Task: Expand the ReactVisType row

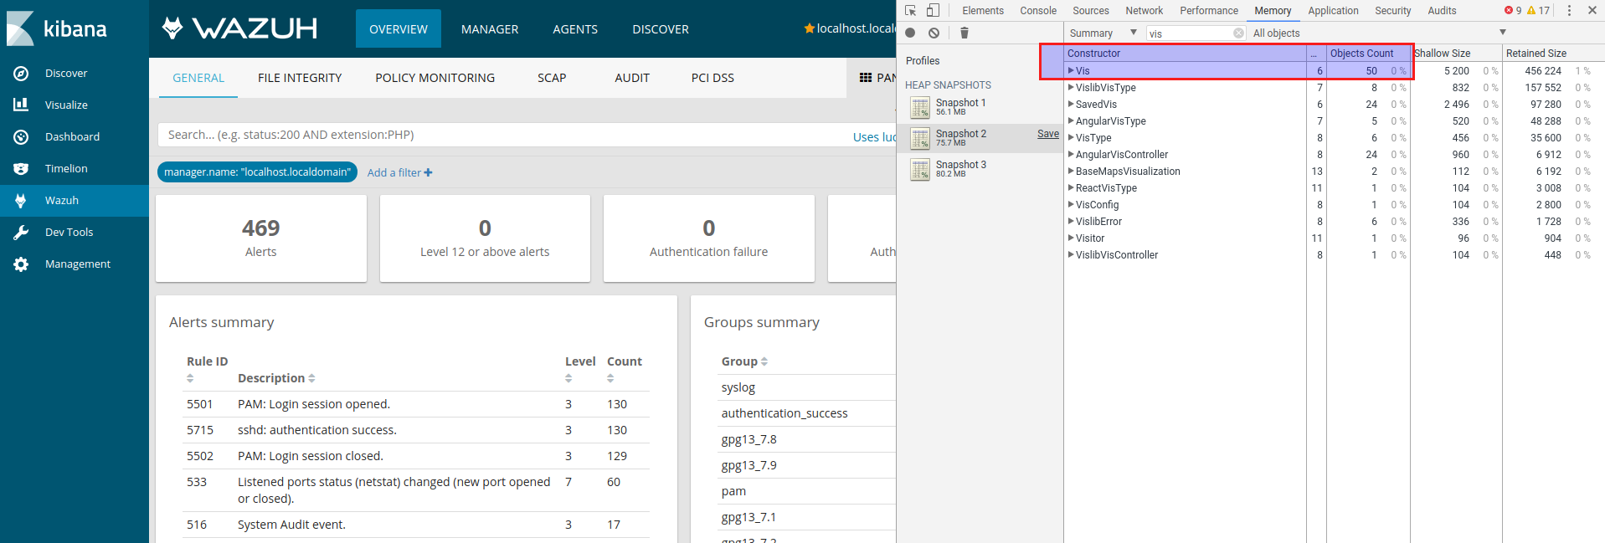Action: [1071, 187]
